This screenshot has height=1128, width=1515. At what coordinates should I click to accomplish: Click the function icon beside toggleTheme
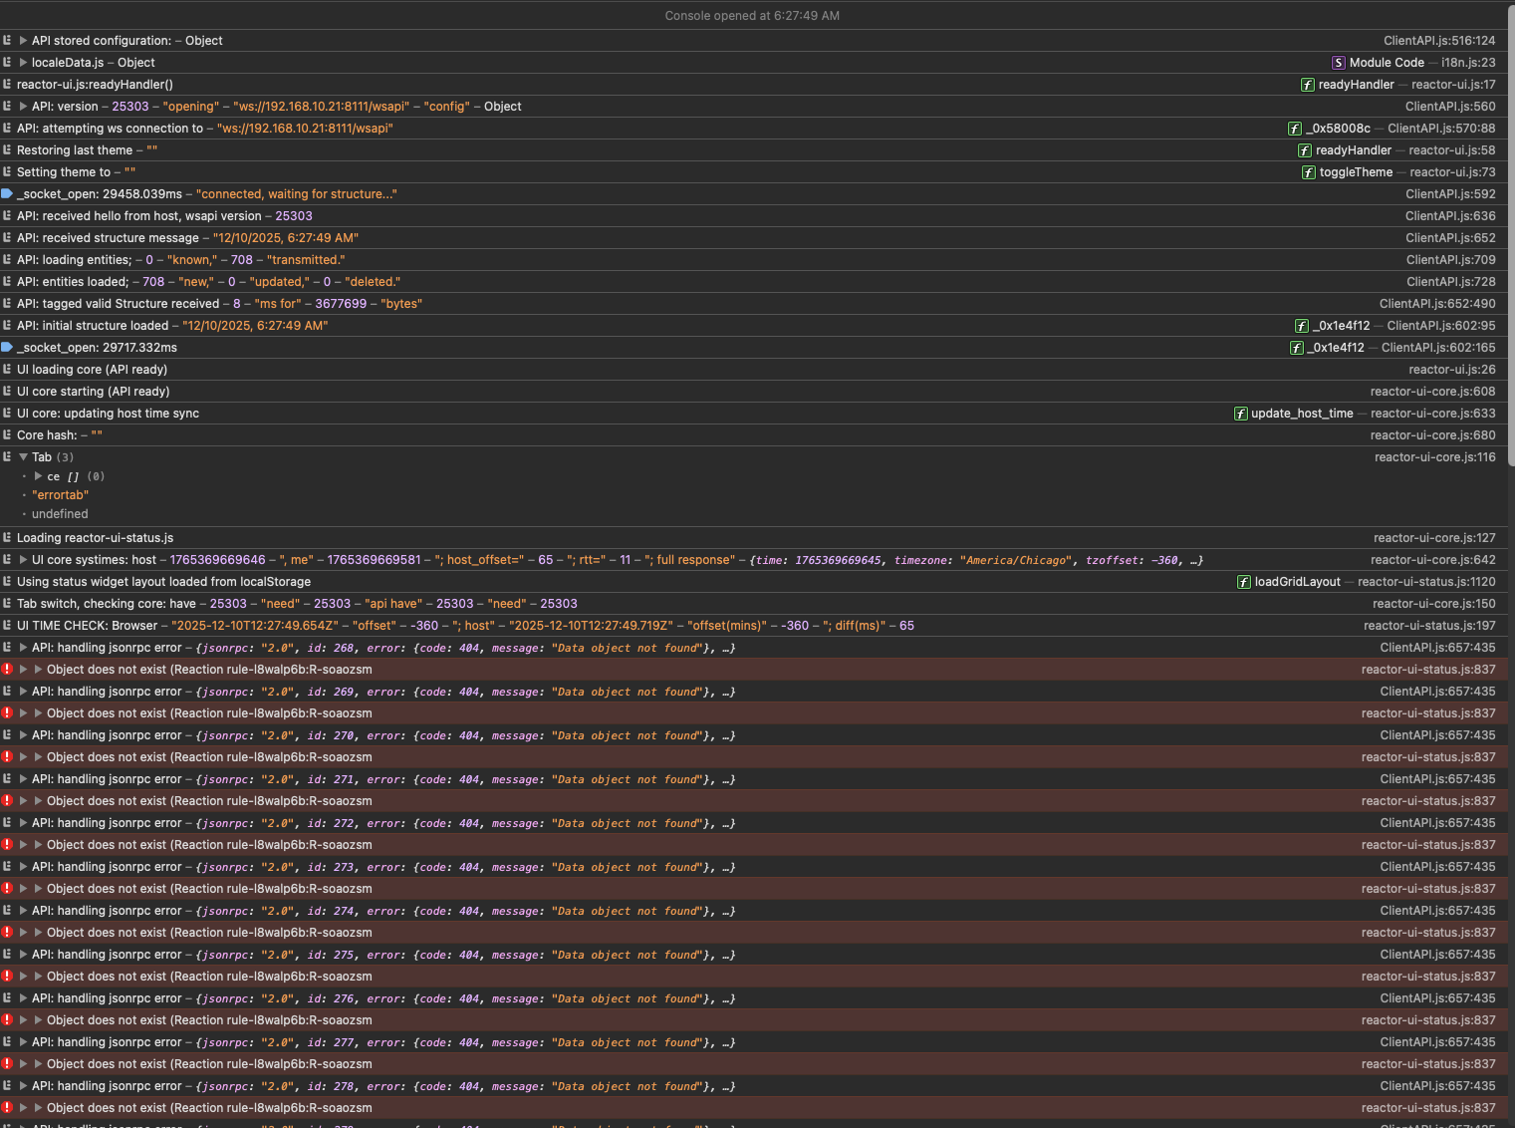[1309, 172]
